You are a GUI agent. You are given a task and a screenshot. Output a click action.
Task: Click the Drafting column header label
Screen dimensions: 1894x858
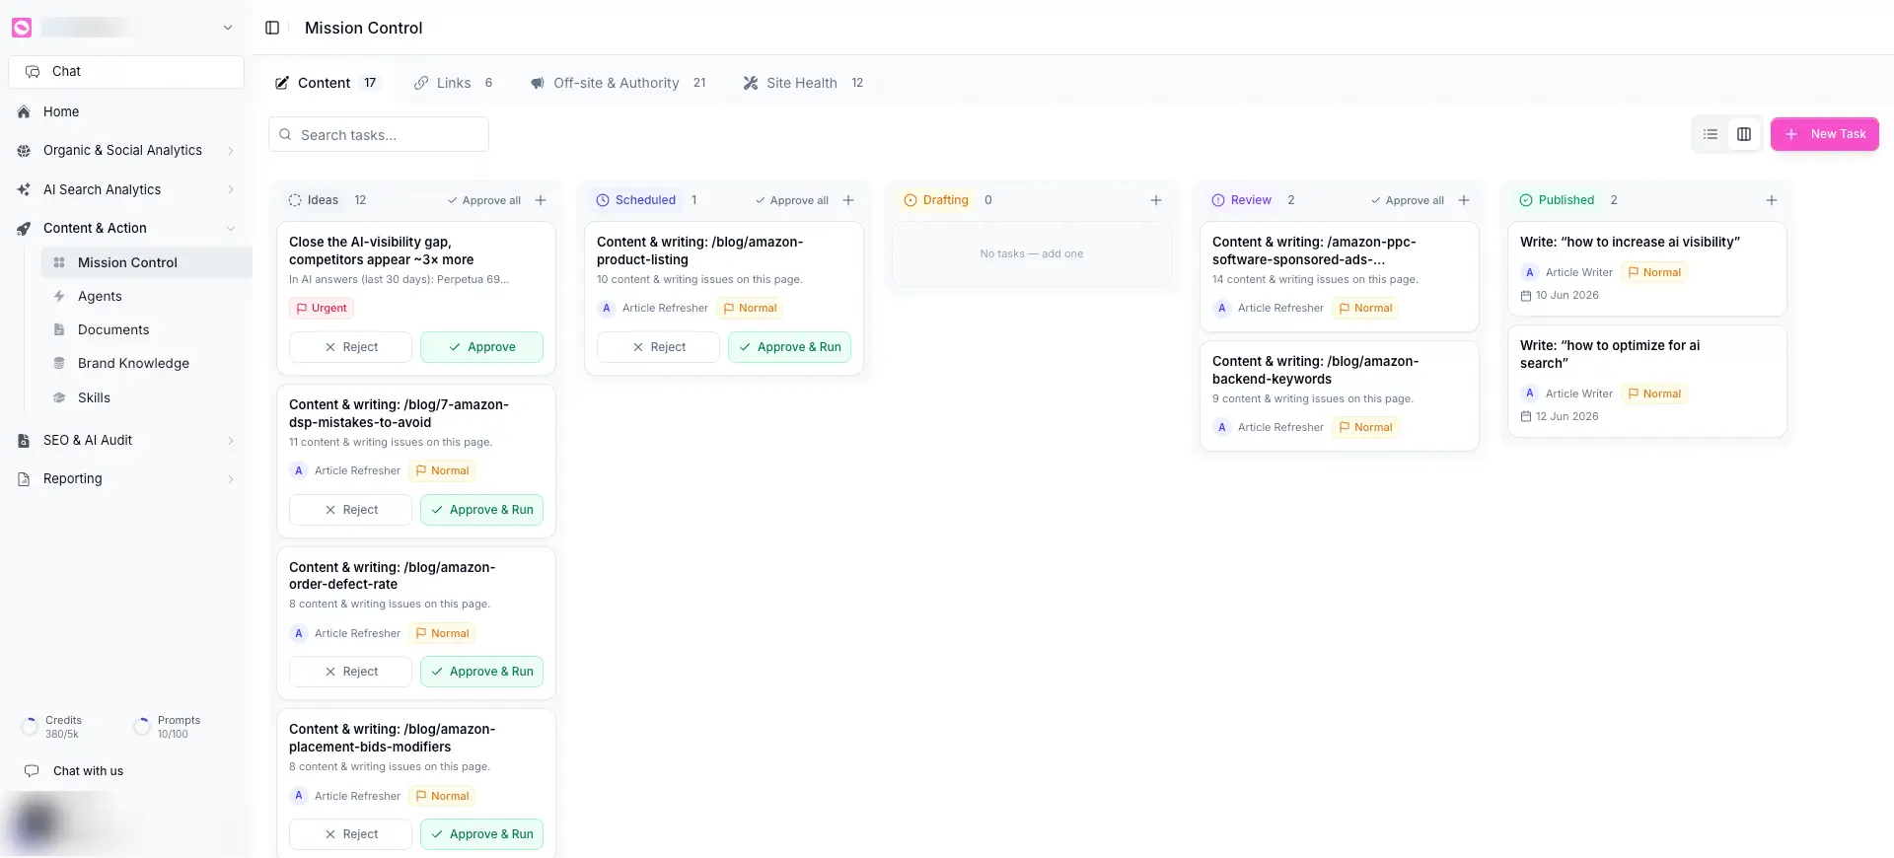(945, 200)
